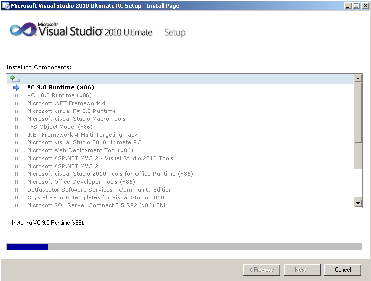Select Dotfuscator Software Services - Community Edition entry
This screenshot has width=371, height=281.
click(x=99, y=190)
